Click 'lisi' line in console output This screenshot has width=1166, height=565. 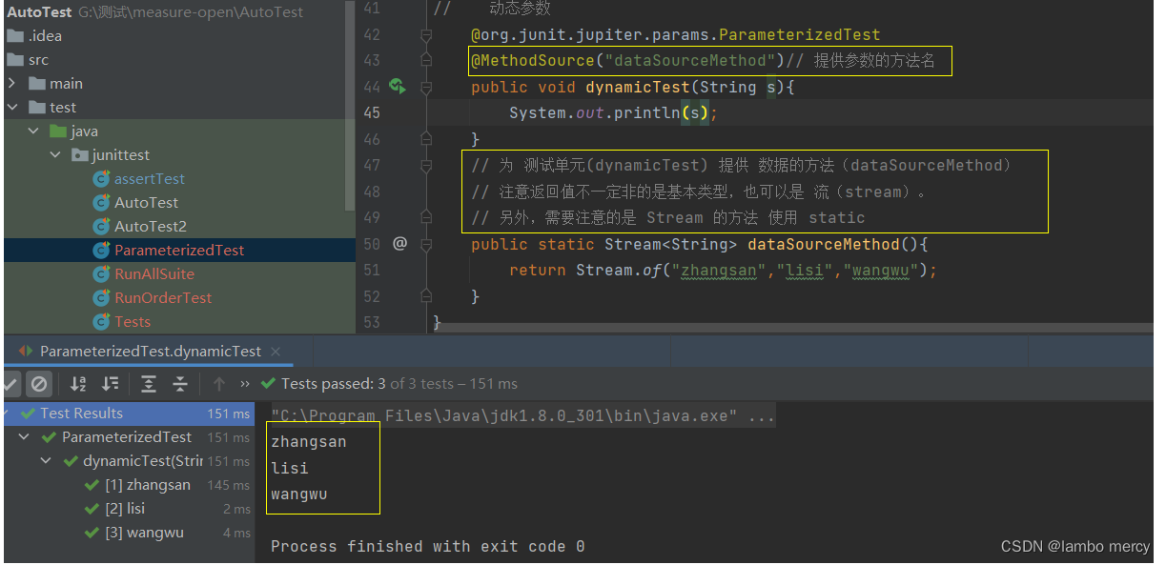[x=290, y=468]
